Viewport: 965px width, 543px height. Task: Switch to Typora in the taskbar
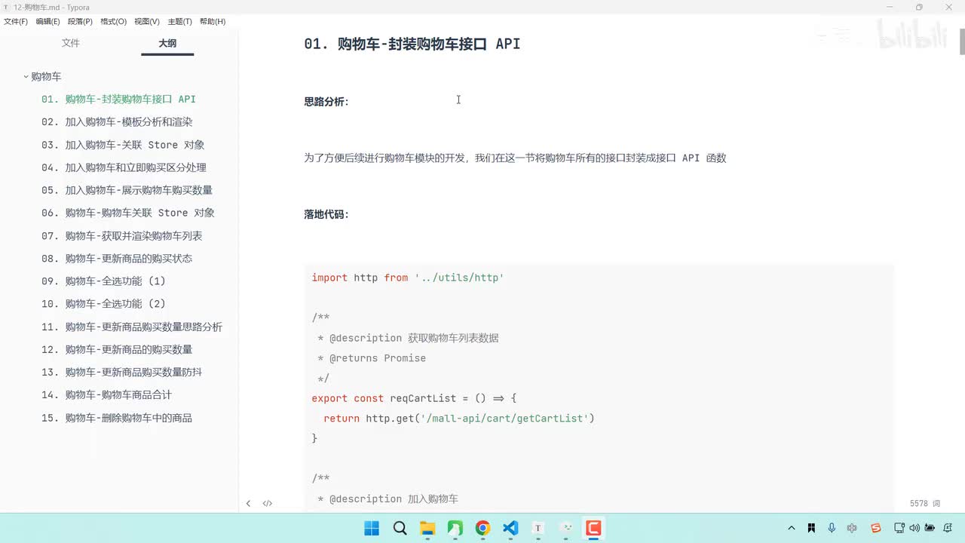[538, 528]
